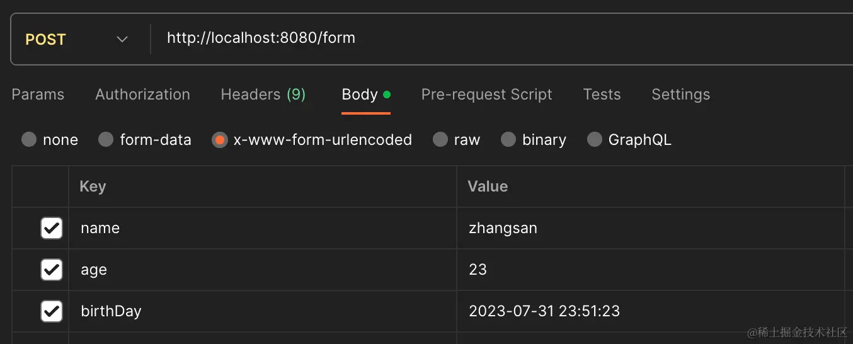Switch to the Tests tab
This screenshot has height=344, width=853.
point(602,95)
